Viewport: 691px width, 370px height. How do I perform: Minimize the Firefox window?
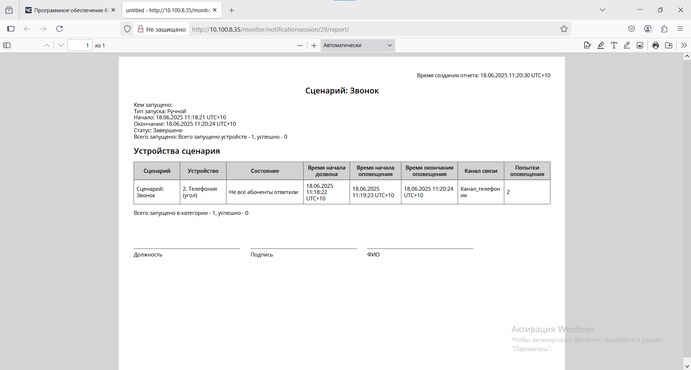640,10
